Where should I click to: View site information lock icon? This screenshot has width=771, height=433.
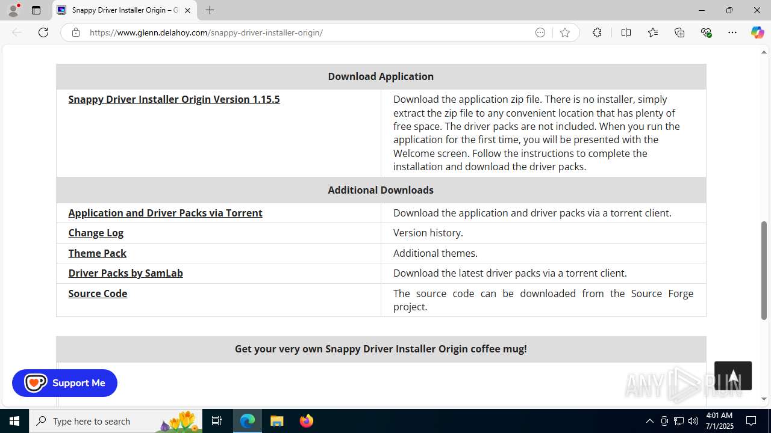[75, 32]
